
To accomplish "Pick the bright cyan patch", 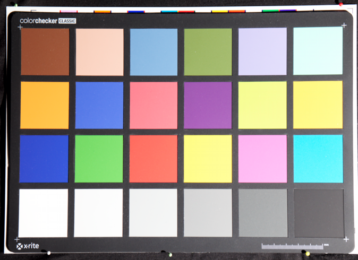I will pos(318,159).
